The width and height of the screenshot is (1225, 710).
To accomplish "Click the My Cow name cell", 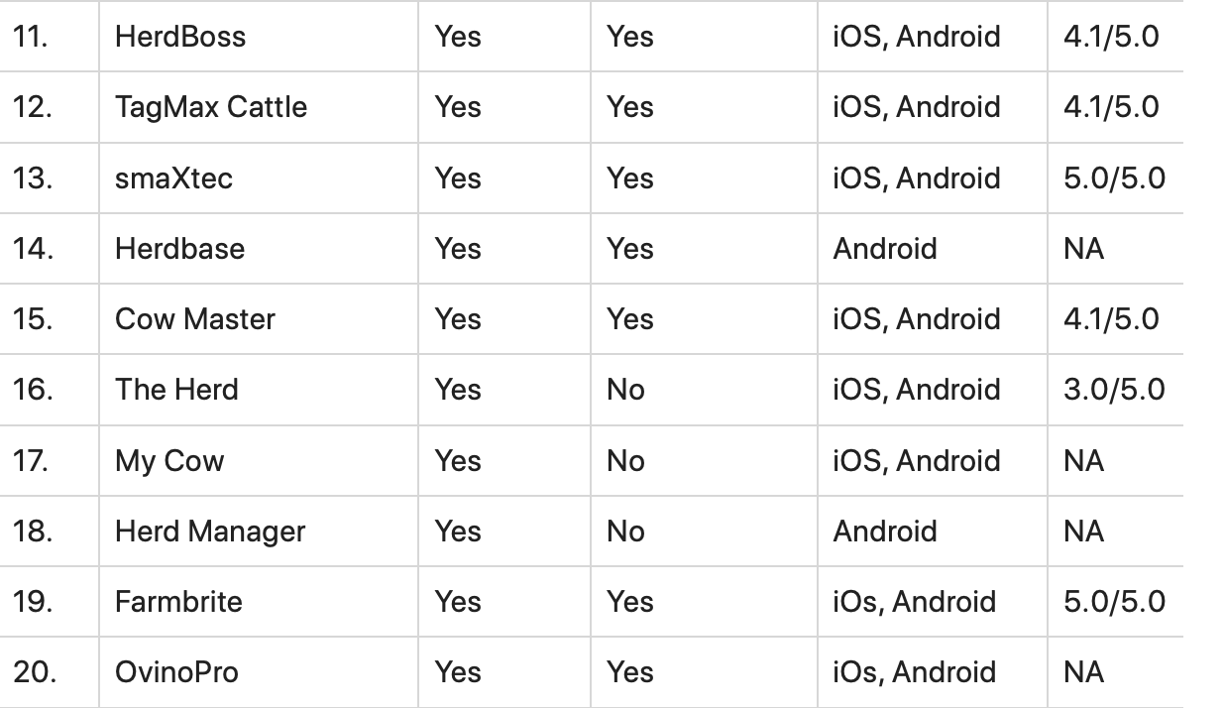I will 169,461.
